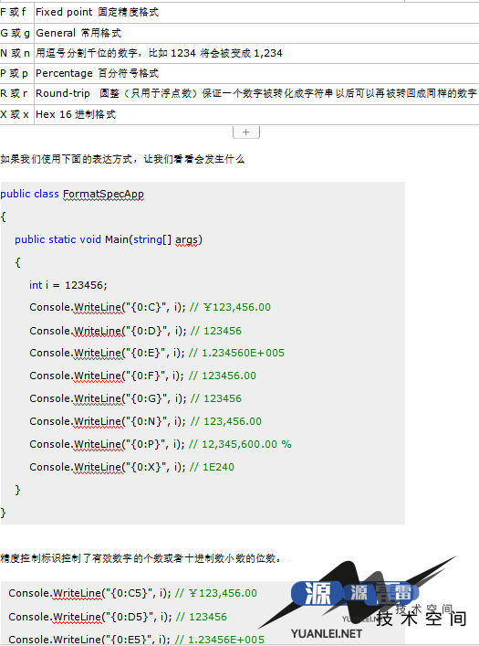The width and height of the screenshot is (479, 646).
Task: Click the WriteLine "{0:X}" code line
Action: point(131,467)
